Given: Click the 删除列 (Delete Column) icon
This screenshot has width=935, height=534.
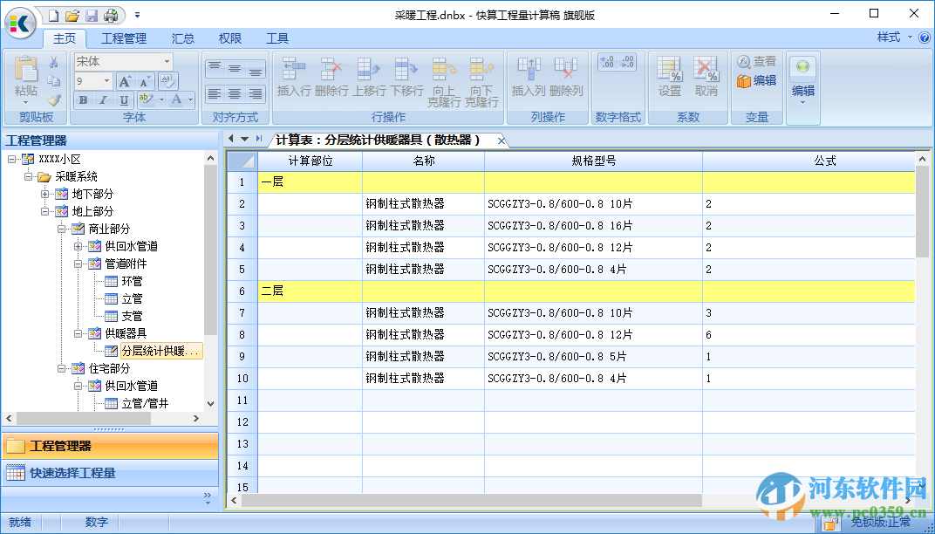Looking at the screenshot, I should [x=566, y=68].
